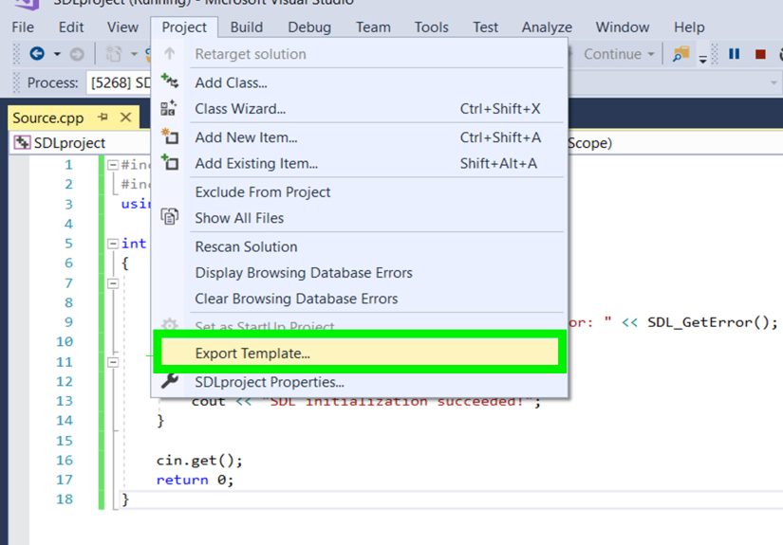783x545 pixels.
Task: Click the cin.get(); code line
Action: coord(199,460)
